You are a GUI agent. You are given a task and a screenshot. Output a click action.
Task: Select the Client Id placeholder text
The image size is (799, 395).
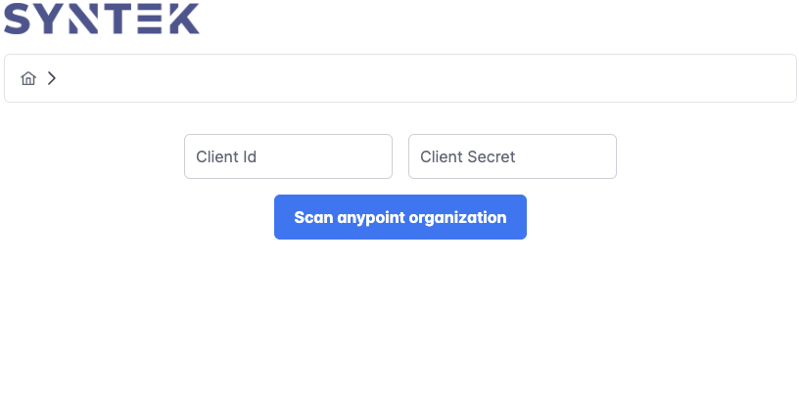pyautogui.click(x=226, y=156)
